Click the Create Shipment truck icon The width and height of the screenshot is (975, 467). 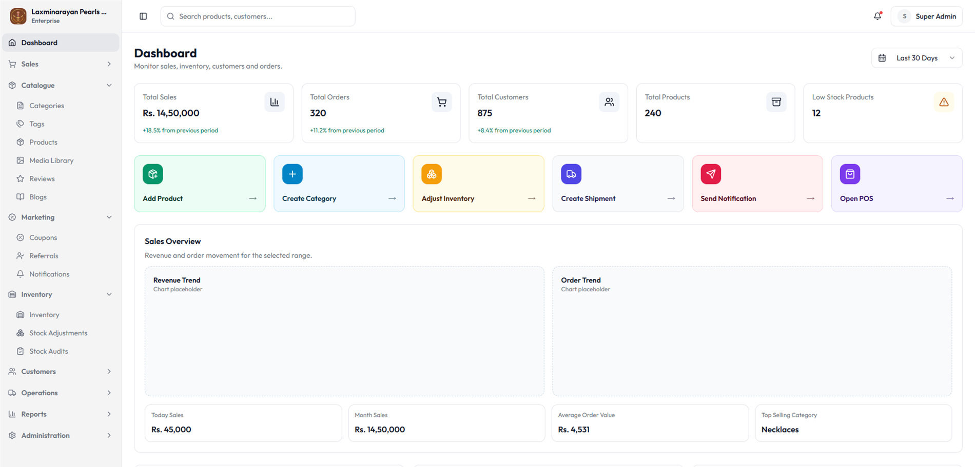(x=571, y=174)
